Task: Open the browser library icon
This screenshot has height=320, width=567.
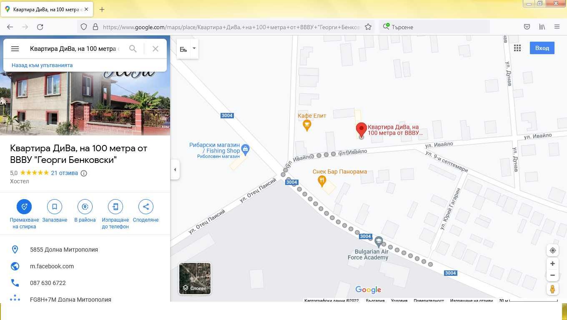Action: (542, 27)
